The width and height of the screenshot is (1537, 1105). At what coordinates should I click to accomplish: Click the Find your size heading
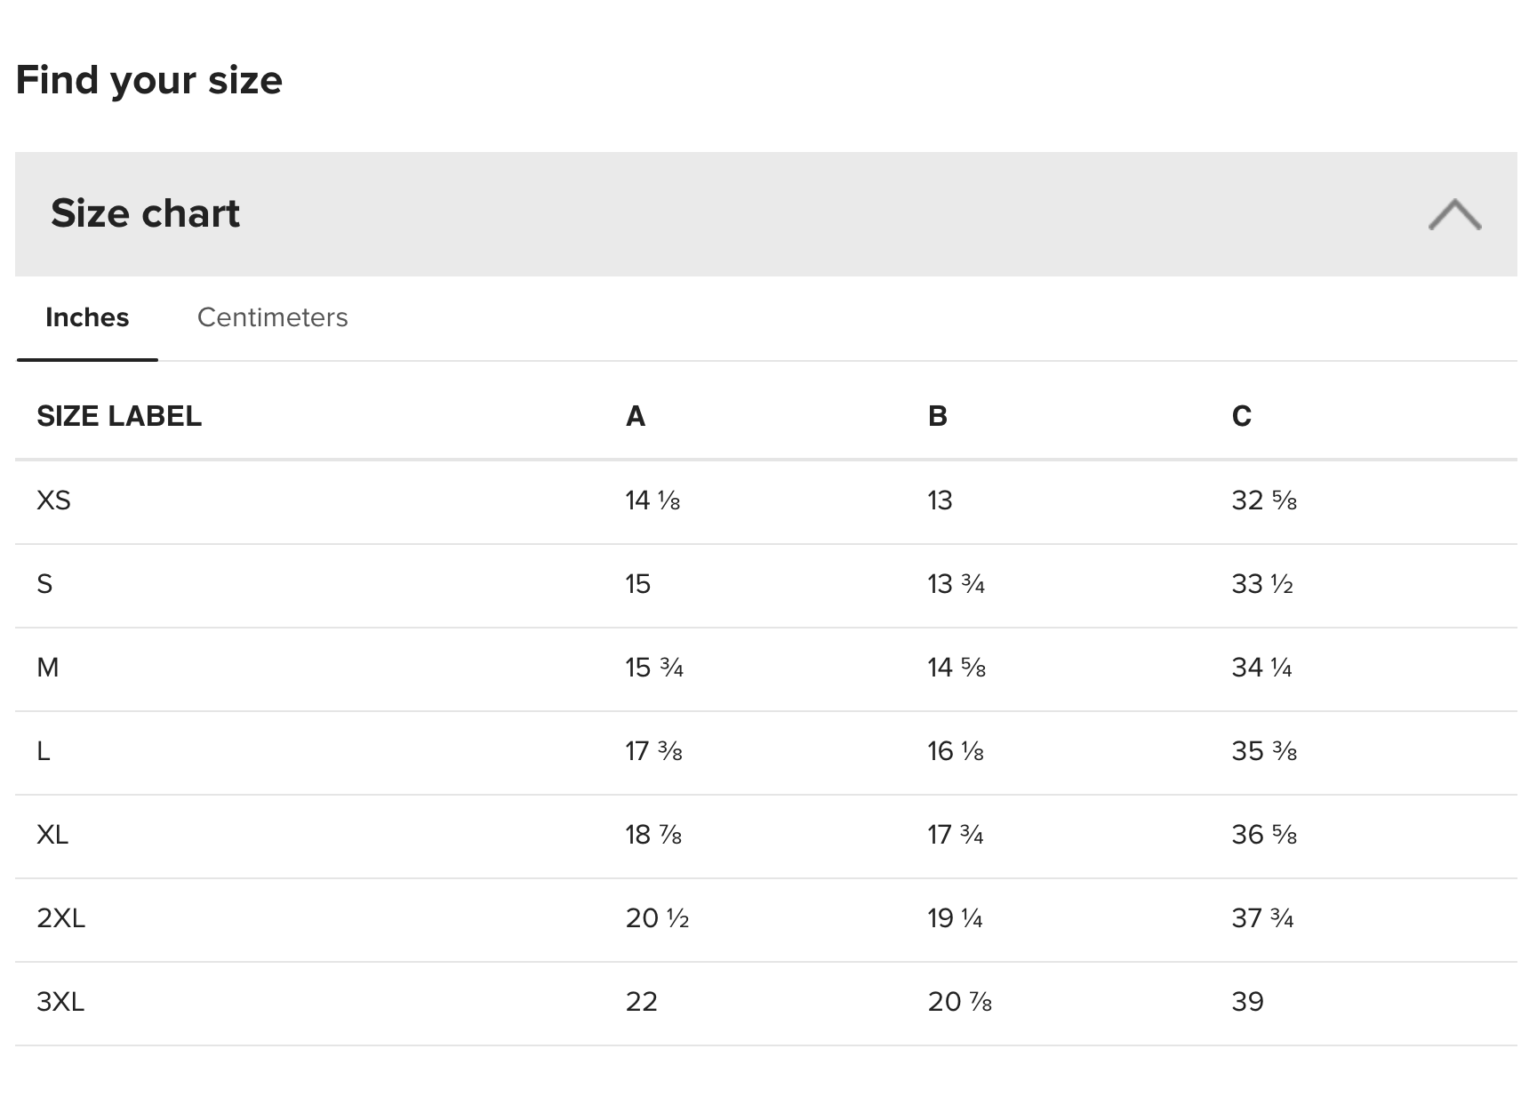(x=148, y=80)
